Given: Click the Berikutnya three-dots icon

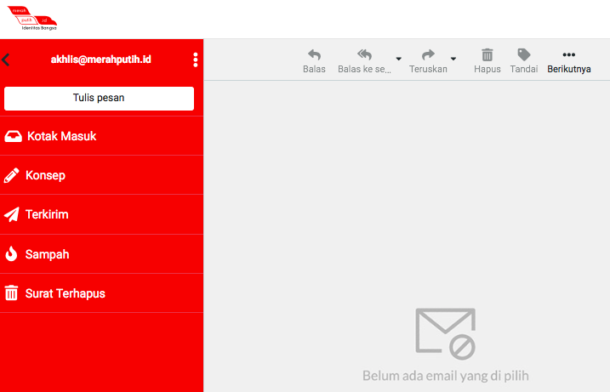Looking at the screenshot, I should click(569, 54).
